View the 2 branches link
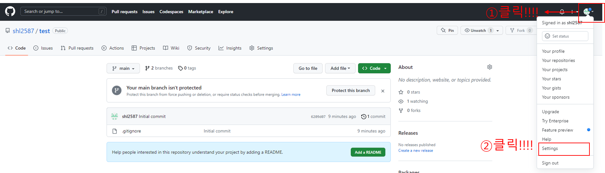This screenshot has width=605, height=173. [x=159, y=68]
